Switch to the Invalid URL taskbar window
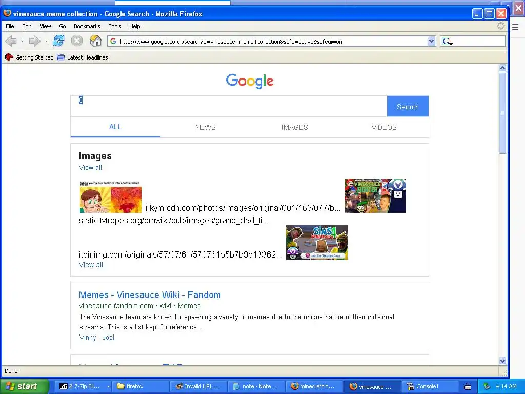 click(x=198, y=386)
